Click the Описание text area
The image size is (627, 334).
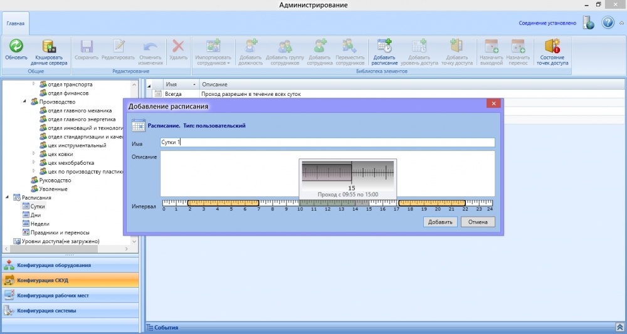click(327, 174)
